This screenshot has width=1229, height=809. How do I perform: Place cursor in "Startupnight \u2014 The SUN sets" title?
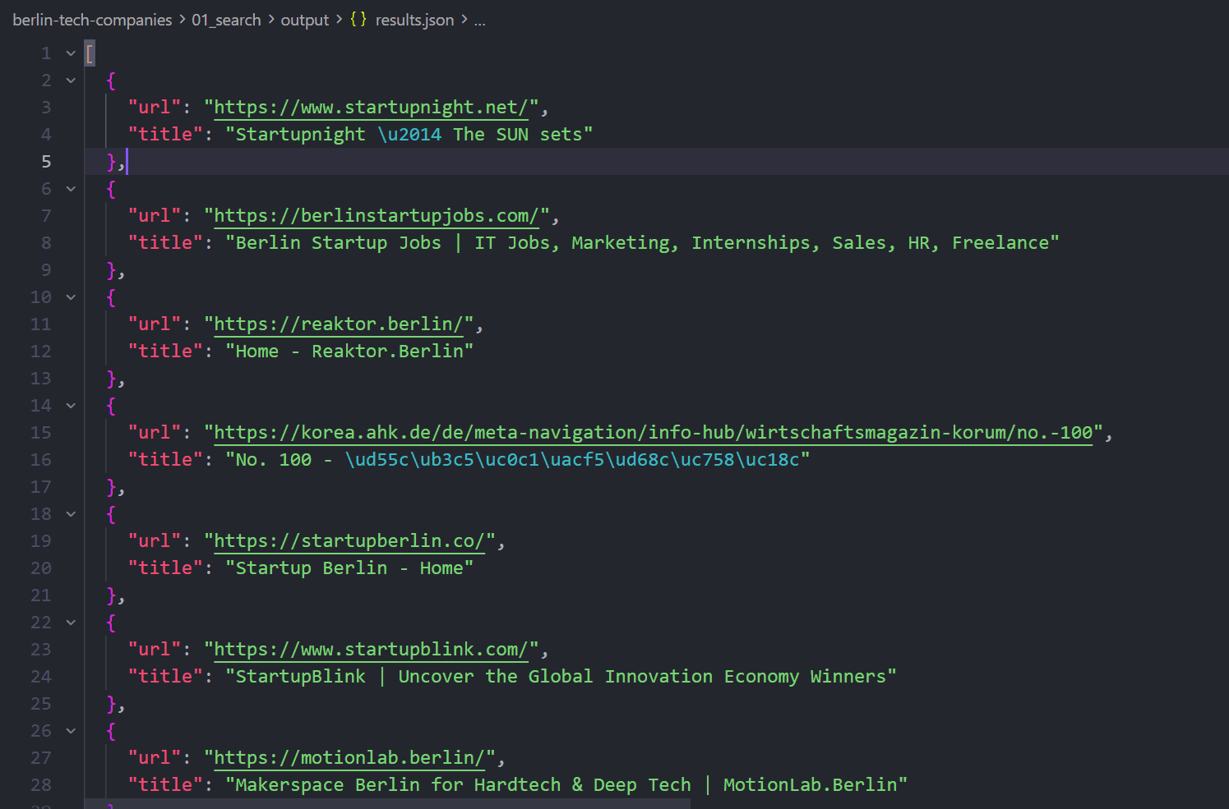(x=409, y=135)
